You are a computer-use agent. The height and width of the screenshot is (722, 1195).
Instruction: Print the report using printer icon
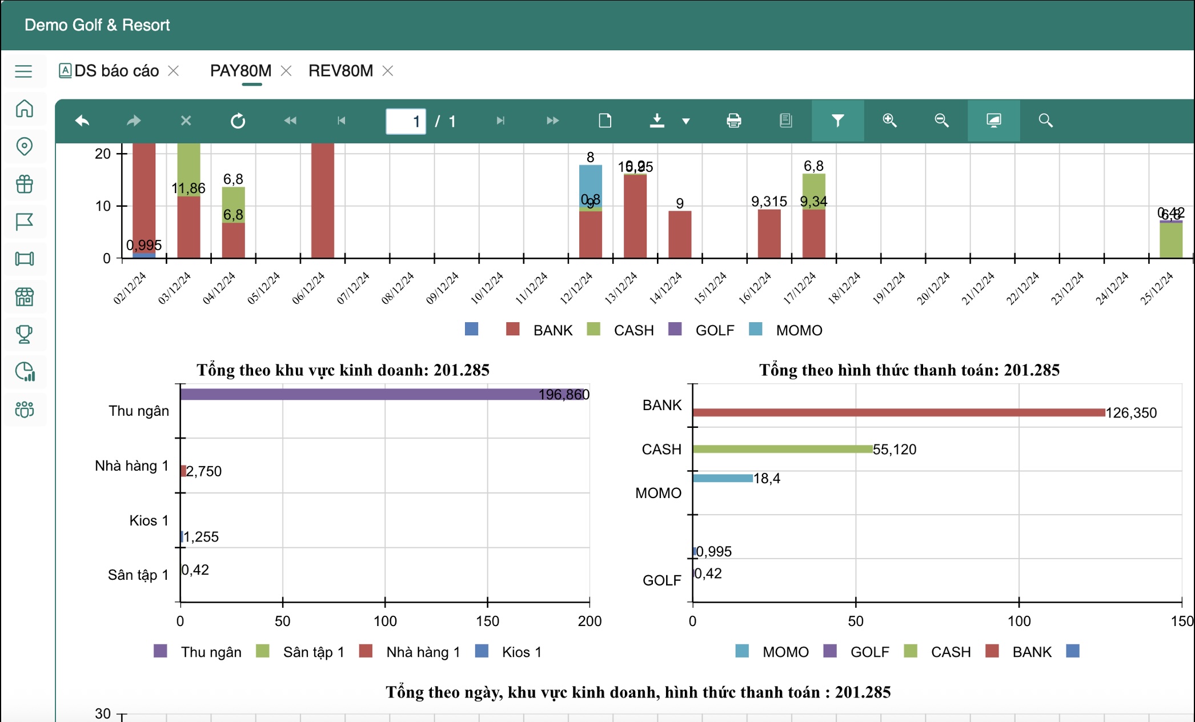[733, 121]
